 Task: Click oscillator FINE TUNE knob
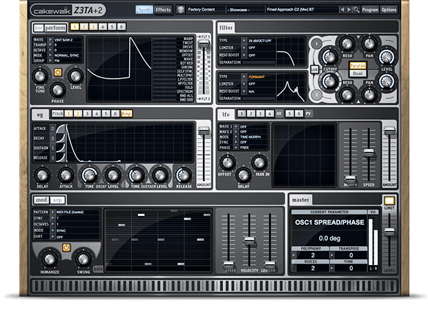pyautogui.click(x=40, y=76)
